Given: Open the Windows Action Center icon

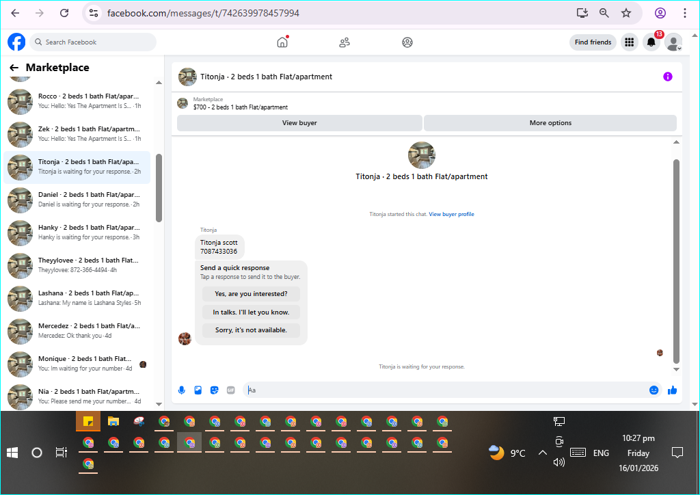Looking at the screenshot, I should point(677,453).
